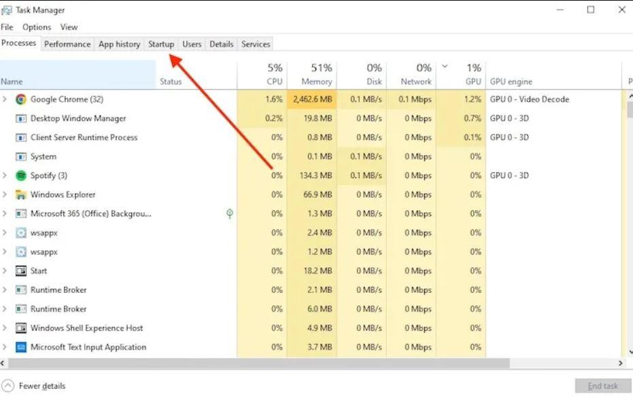Viewport: 633px width, 401px height.
Task: Open the Details tab
Action: point(221,44)
